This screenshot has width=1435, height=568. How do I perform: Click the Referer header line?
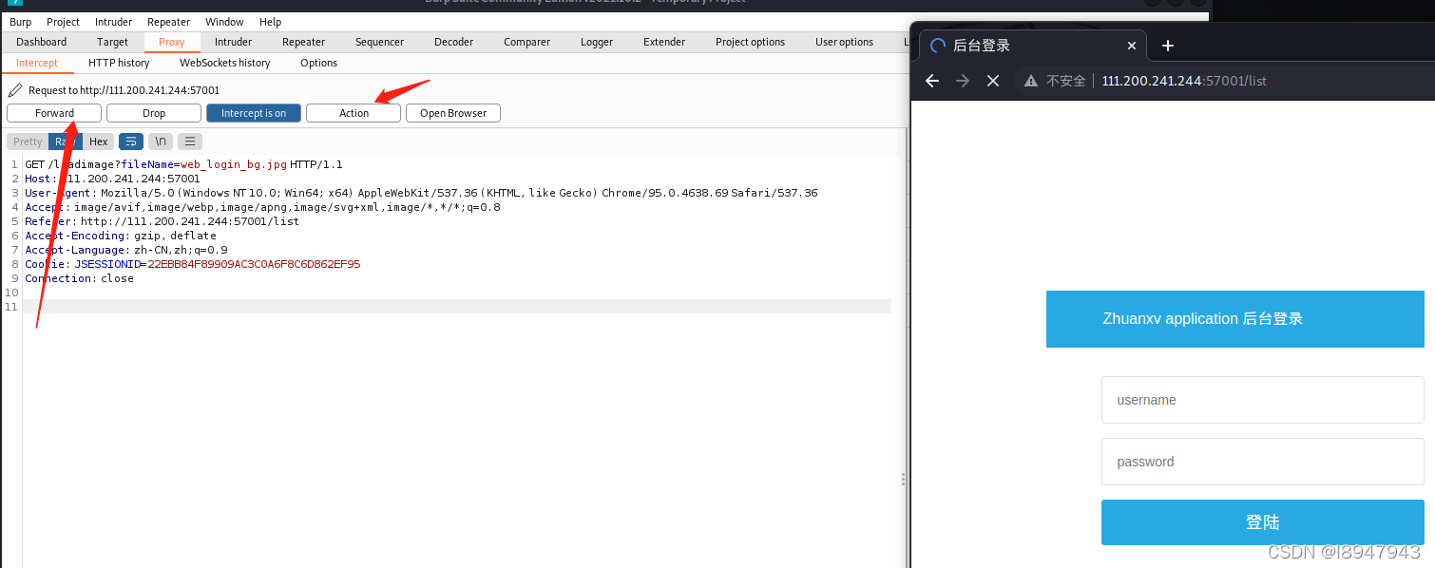pyautogui.click(x=162, y=221)
